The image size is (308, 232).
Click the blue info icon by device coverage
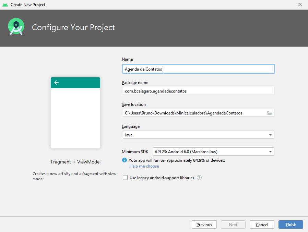tap(125, 160)
